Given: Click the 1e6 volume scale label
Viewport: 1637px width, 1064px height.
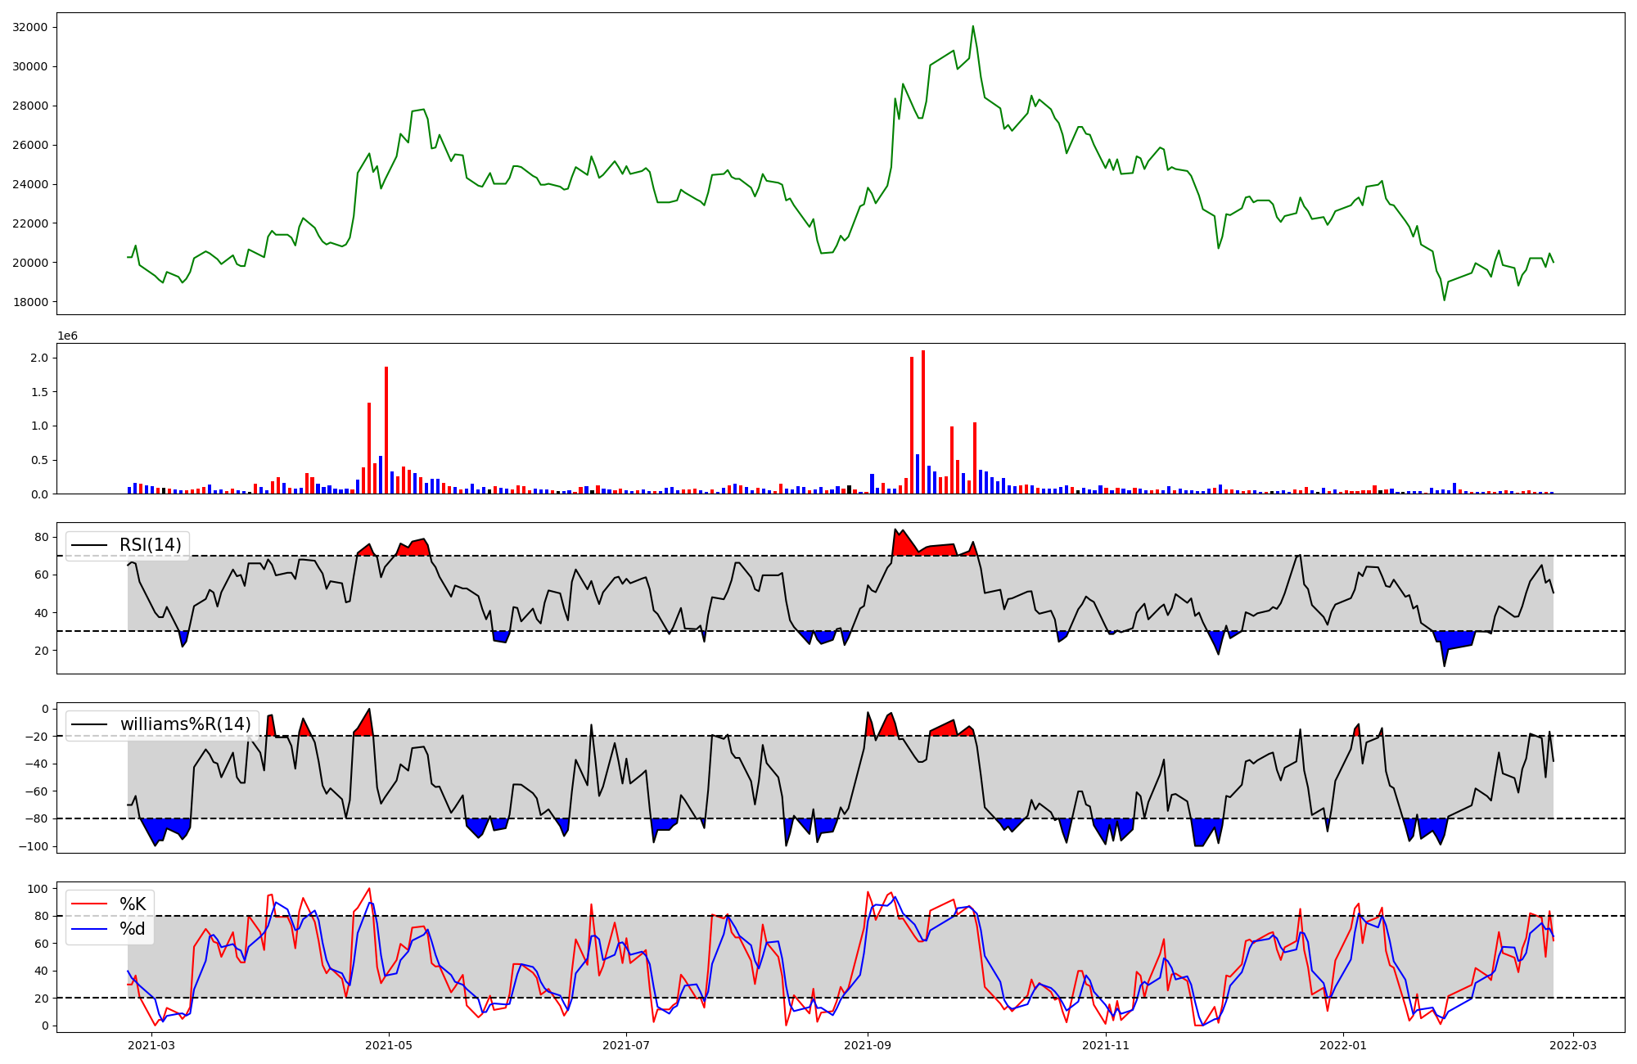Looking at the screenshot, I should pos(67,336).
